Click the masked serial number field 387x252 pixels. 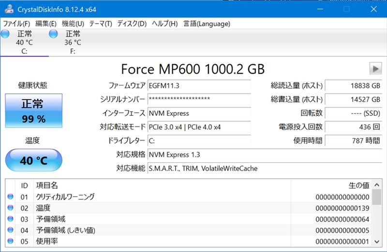(199, 99)
